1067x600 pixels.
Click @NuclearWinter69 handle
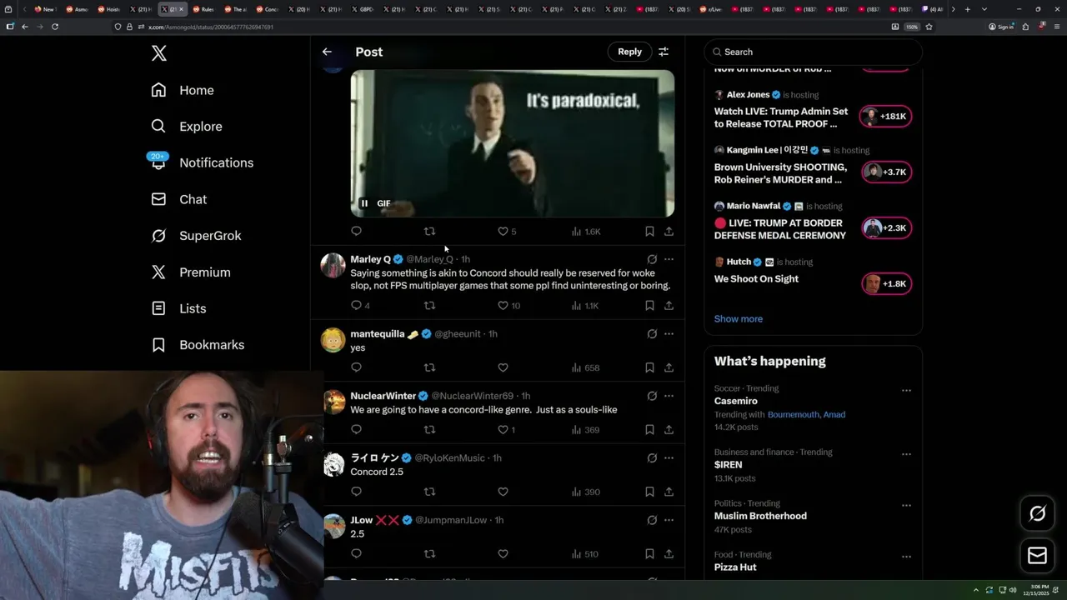coord(472,396)
